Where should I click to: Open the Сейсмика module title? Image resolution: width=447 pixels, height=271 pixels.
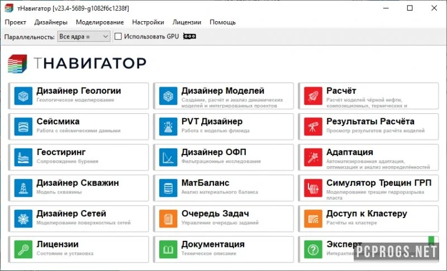pyautogui.click(x=58, y=122)
